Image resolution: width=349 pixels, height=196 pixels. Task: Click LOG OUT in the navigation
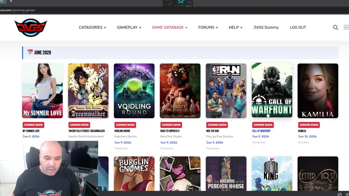pyautogui.click(x=298, y=27)
